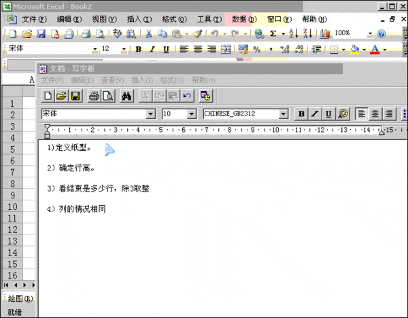Screen dimensions: 408x318
Task: Open WordPad CHINESE_GB2312 script dropdown
Action: 284,113
